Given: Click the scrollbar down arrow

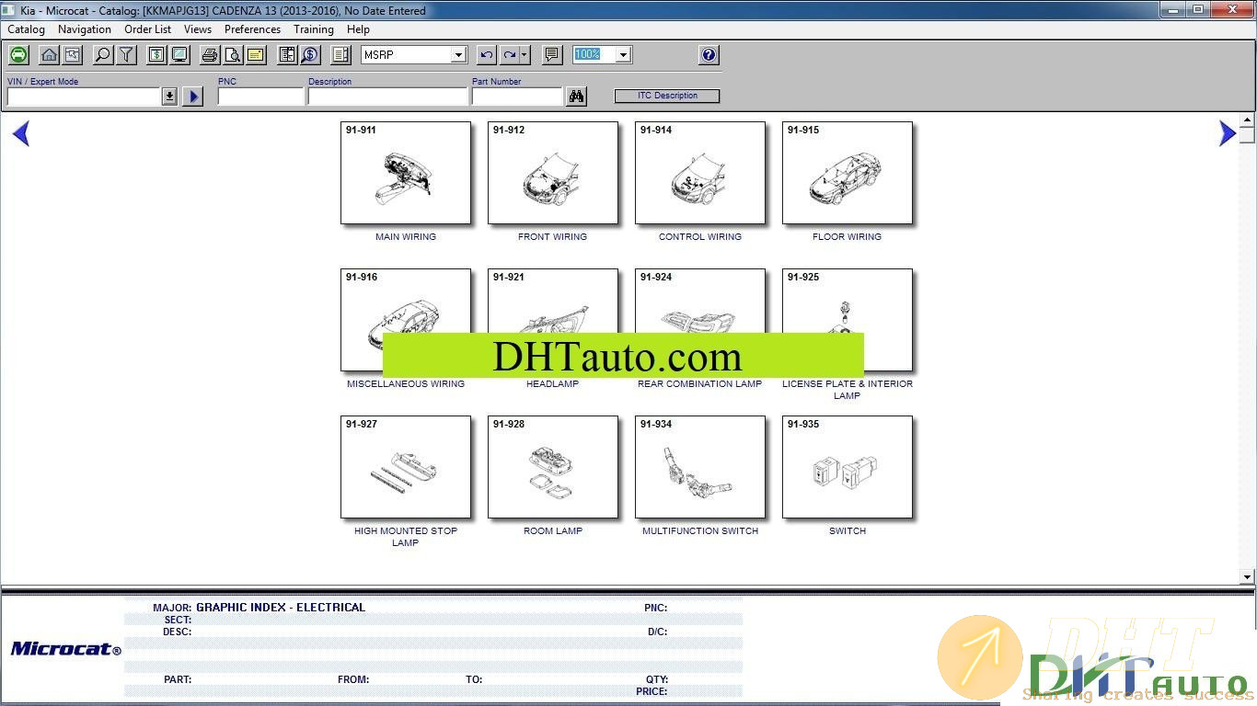Looking at the screenshot, I should click(1247, 577).
